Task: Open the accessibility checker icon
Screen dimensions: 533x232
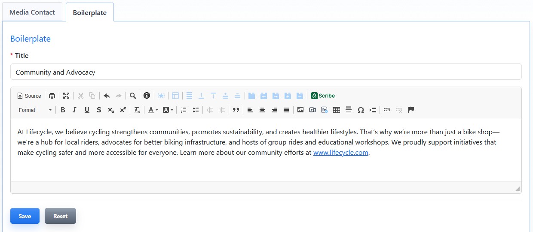Action: (147, 96)
